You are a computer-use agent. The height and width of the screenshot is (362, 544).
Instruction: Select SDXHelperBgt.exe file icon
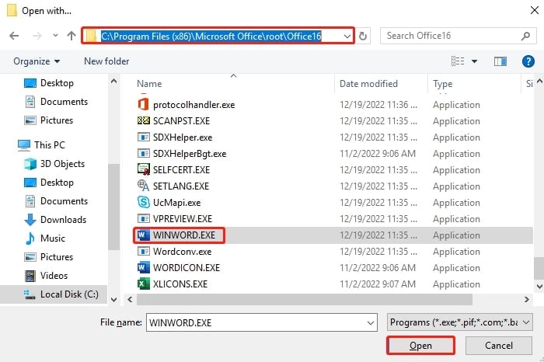coord(144,153)
